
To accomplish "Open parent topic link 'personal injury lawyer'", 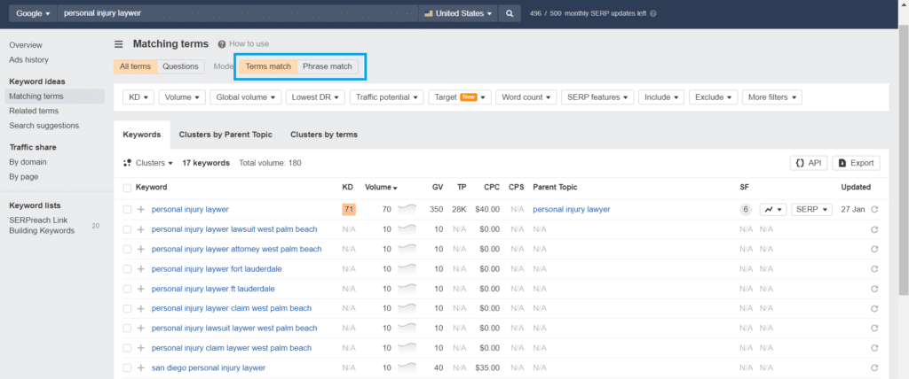I will click(571, 210).
